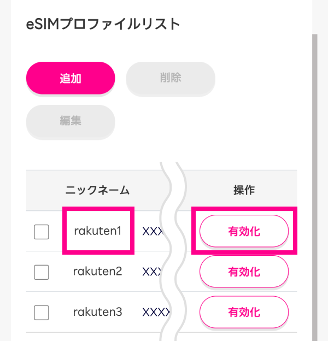Click the 有効化 button for rakuten3
Screen dimensions: 328x341
(x=244, y=313)
